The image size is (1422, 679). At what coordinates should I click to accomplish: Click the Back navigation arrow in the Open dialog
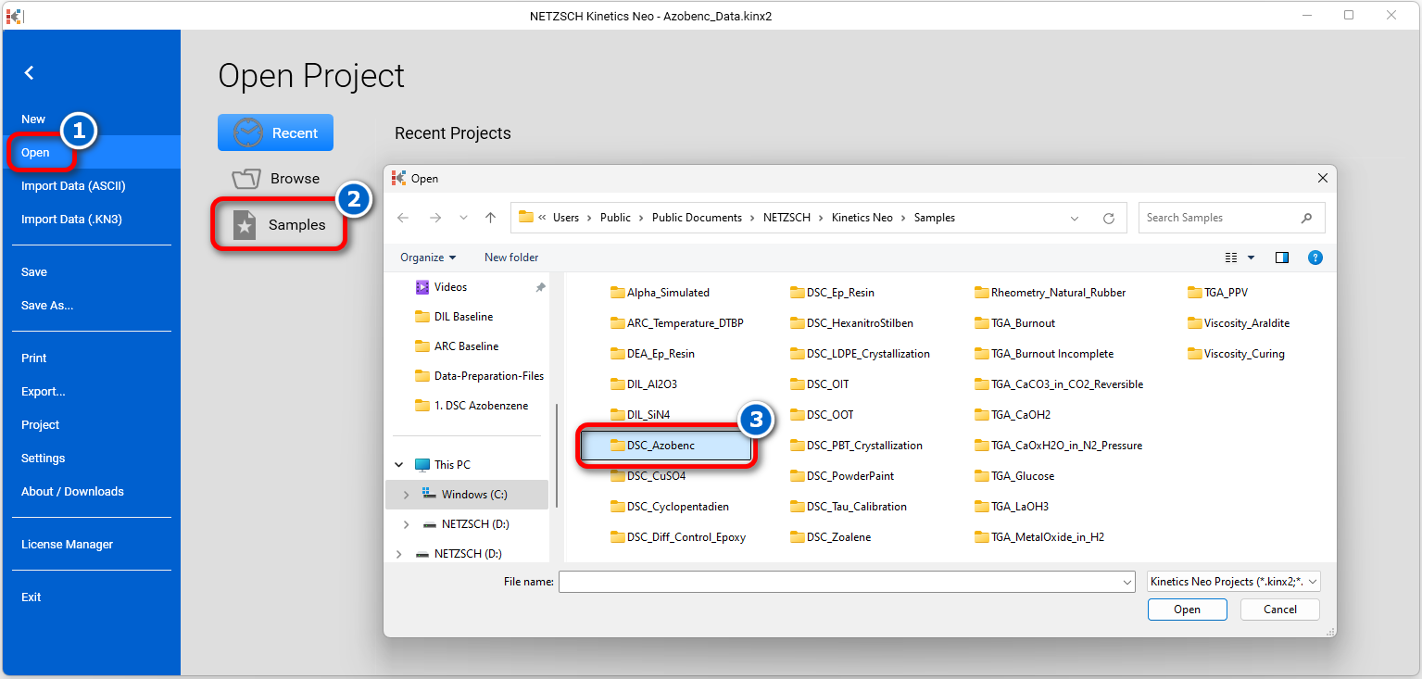tap(403, 218)
